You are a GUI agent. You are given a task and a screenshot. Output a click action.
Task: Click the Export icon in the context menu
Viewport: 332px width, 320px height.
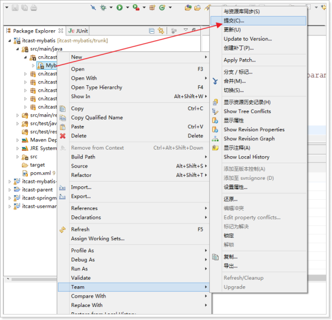[62, 197]
